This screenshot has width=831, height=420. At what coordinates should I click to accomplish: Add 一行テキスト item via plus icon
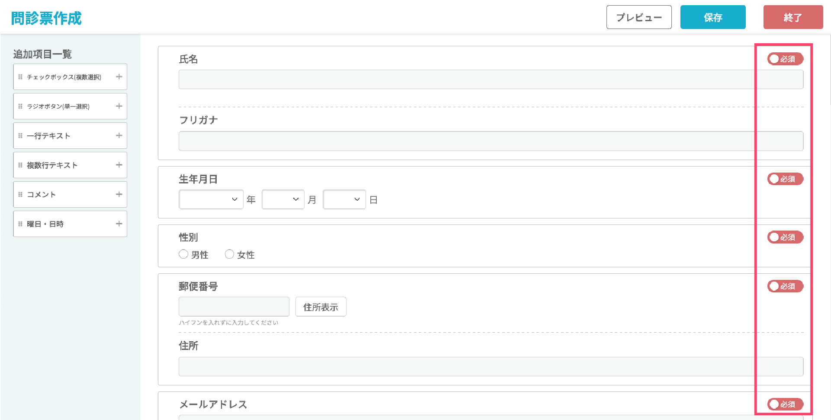click(119, 136)
